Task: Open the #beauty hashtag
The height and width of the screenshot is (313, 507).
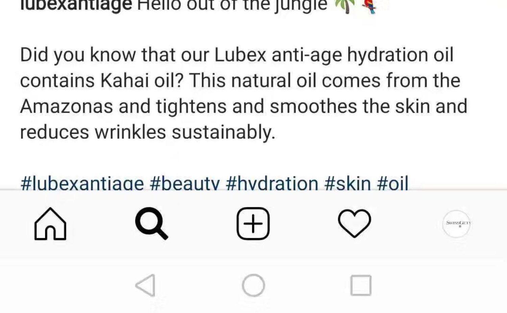Action: click(185, 183)
